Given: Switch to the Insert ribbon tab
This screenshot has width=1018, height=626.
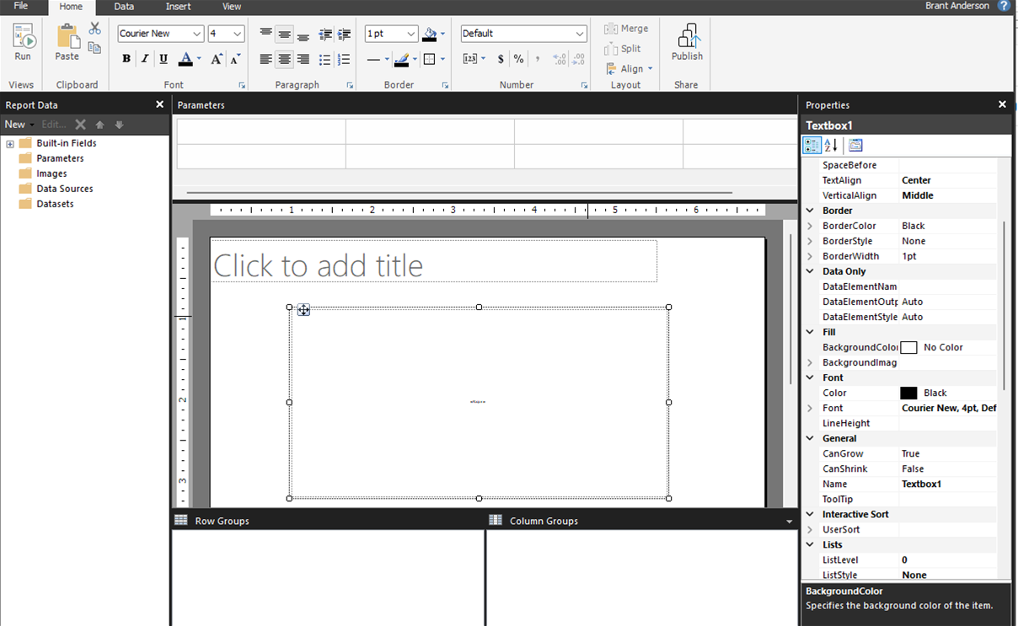Looking at the screenshot, I should pyautogui.click(x=178, y=7).
